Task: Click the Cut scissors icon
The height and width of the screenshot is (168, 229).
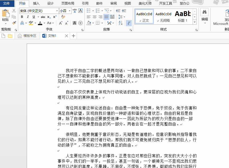Action: [x=14, y=11]
